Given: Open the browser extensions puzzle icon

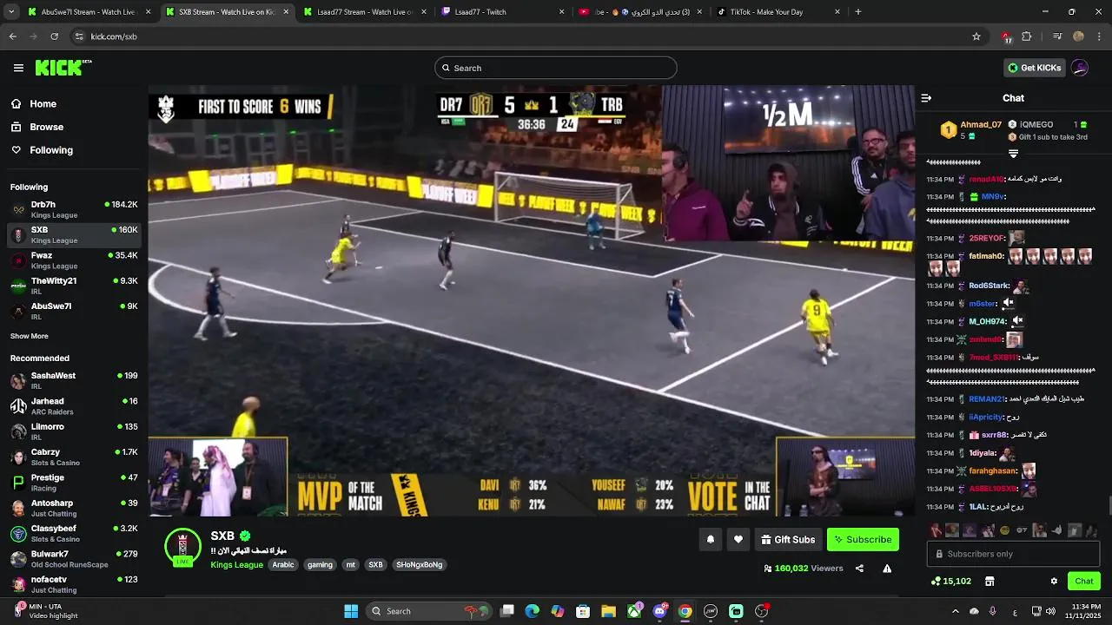Looking at the screenshot, I should coord(1027,36).
